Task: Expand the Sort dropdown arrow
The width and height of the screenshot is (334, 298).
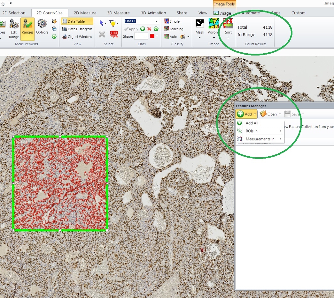Action: point(228,38)
